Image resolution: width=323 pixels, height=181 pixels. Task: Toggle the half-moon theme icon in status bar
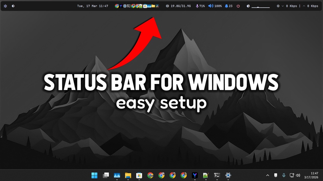tap(13, 6)
